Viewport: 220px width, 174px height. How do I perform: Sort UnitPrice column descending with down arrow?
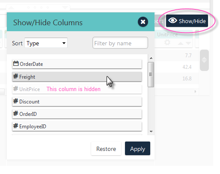[x=188, y=43]
